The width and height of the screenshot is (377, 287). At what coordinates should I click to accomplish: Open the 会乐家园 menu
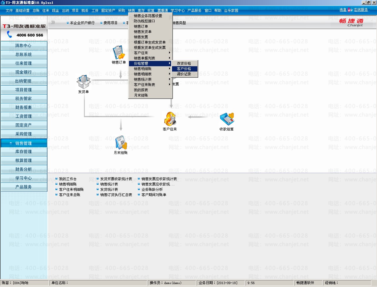pyautogui.click(x=231, y=11)
